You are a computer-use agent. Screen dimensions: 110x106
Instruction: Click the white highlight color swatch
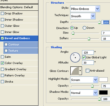coord(103,79)
